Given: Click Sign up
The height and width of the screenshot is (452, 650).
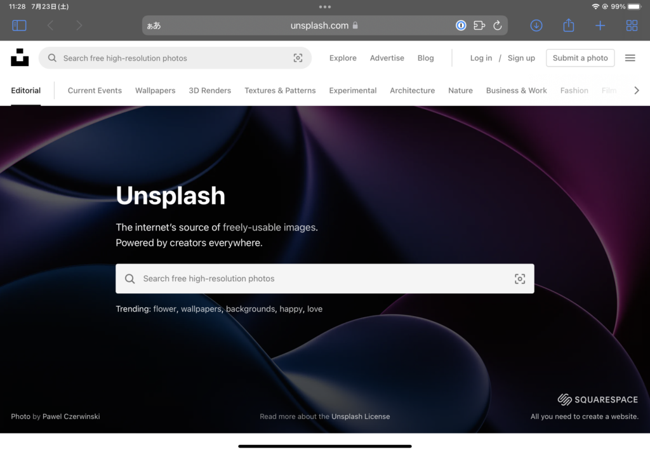Looking at the screenshot, I should (x=521, y=58).
